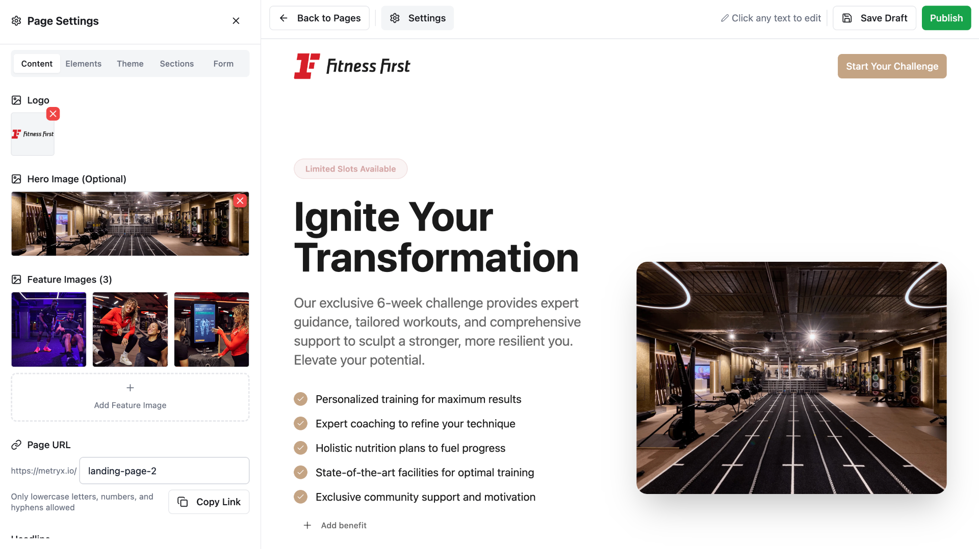
Task: Click the plus icon next to Add benefit
Action: tap(307, 525)
